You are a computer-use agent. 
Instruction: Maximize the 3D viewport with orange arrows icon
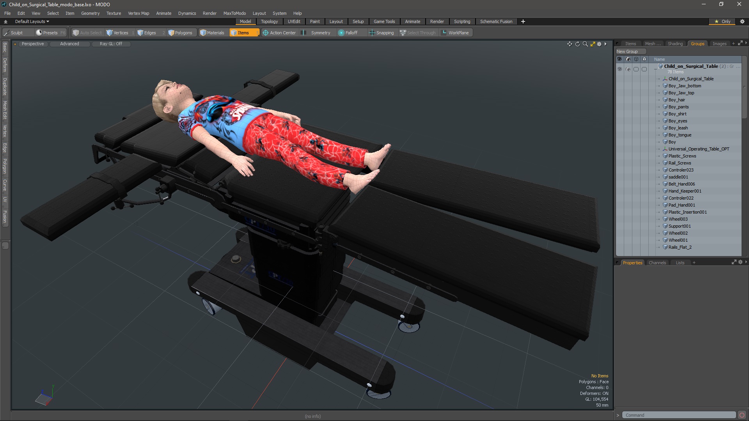[593, 44]
